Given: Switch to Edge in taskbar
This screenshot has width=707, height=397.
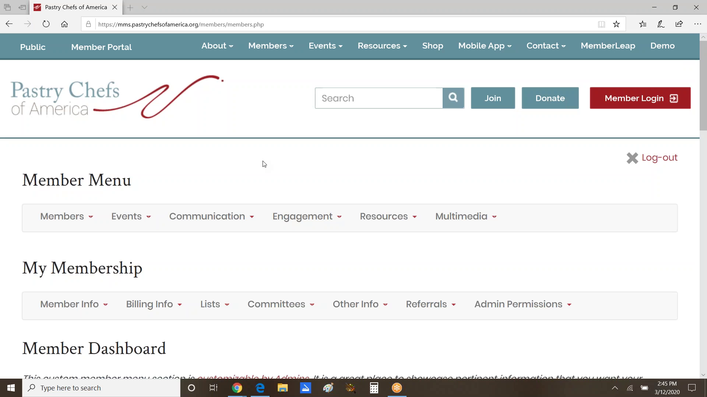Looking at the screenshot, I should [260, 388].
